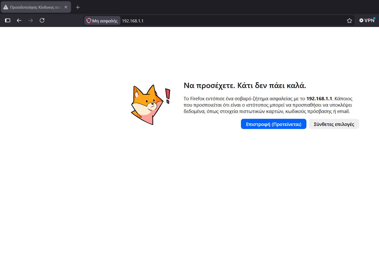The width and height of the screenshot is (379, 259).
Task: Open the VPN panel
Action: [x=367, y=20]
